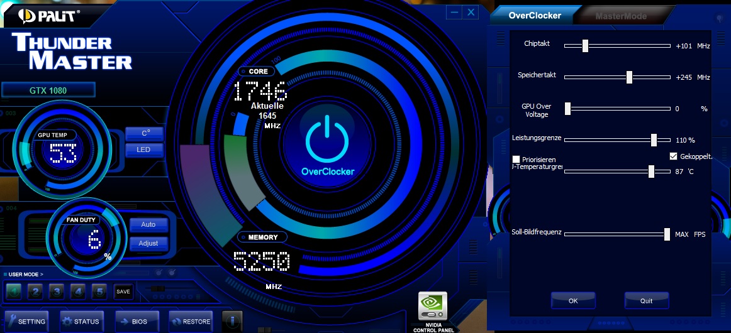Click the GPU TEMP gauge reading

pos(64,154)
